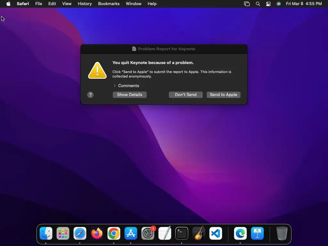Activate Siri from the menu bar

(278, 4)
